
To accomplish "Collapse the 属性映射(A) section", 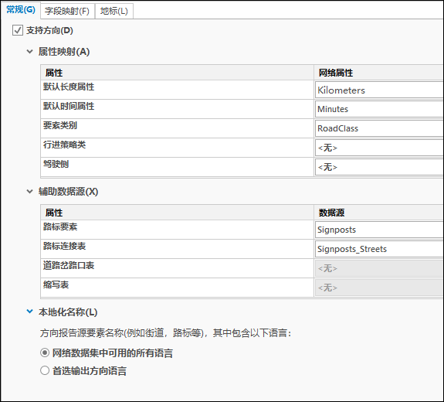I will (29, 52).
